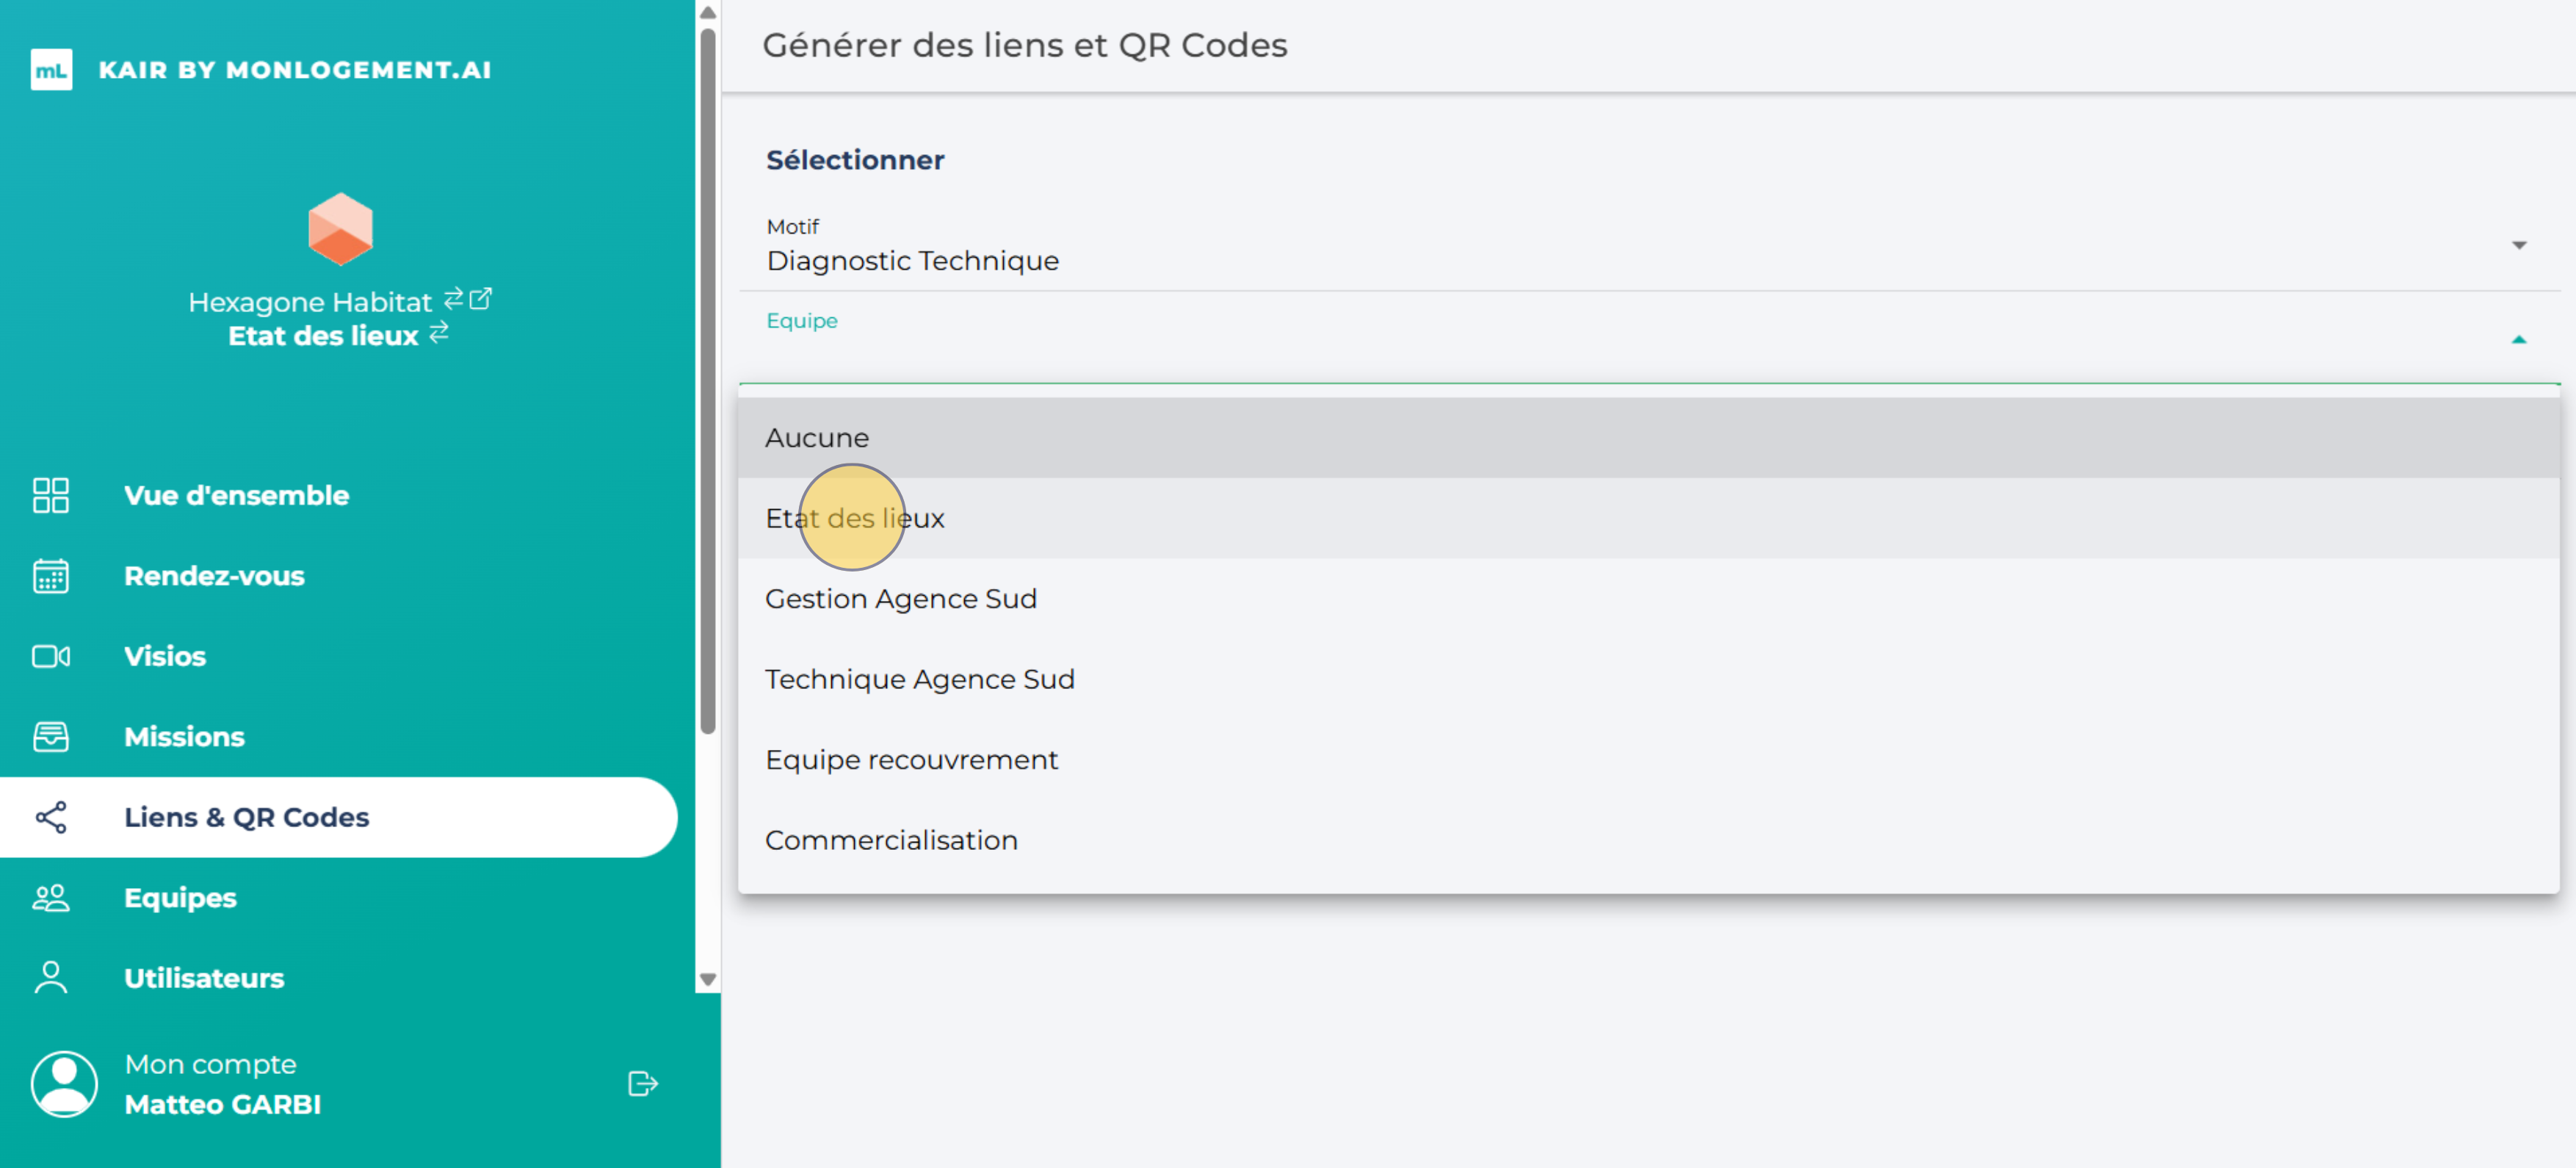
Task: Click swap icon beside Etat des lieux
Action: [439, 333]
